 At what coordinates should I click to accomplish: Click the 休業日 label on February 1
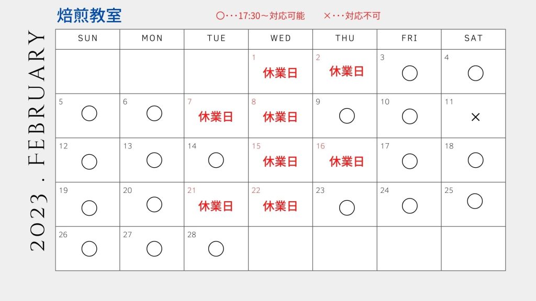coord(280,73)
